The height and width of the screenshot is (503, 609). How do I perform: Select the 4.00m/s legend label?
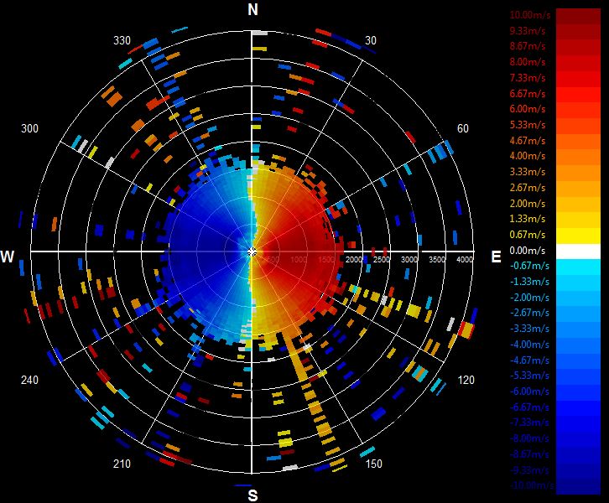click(528, 156)
